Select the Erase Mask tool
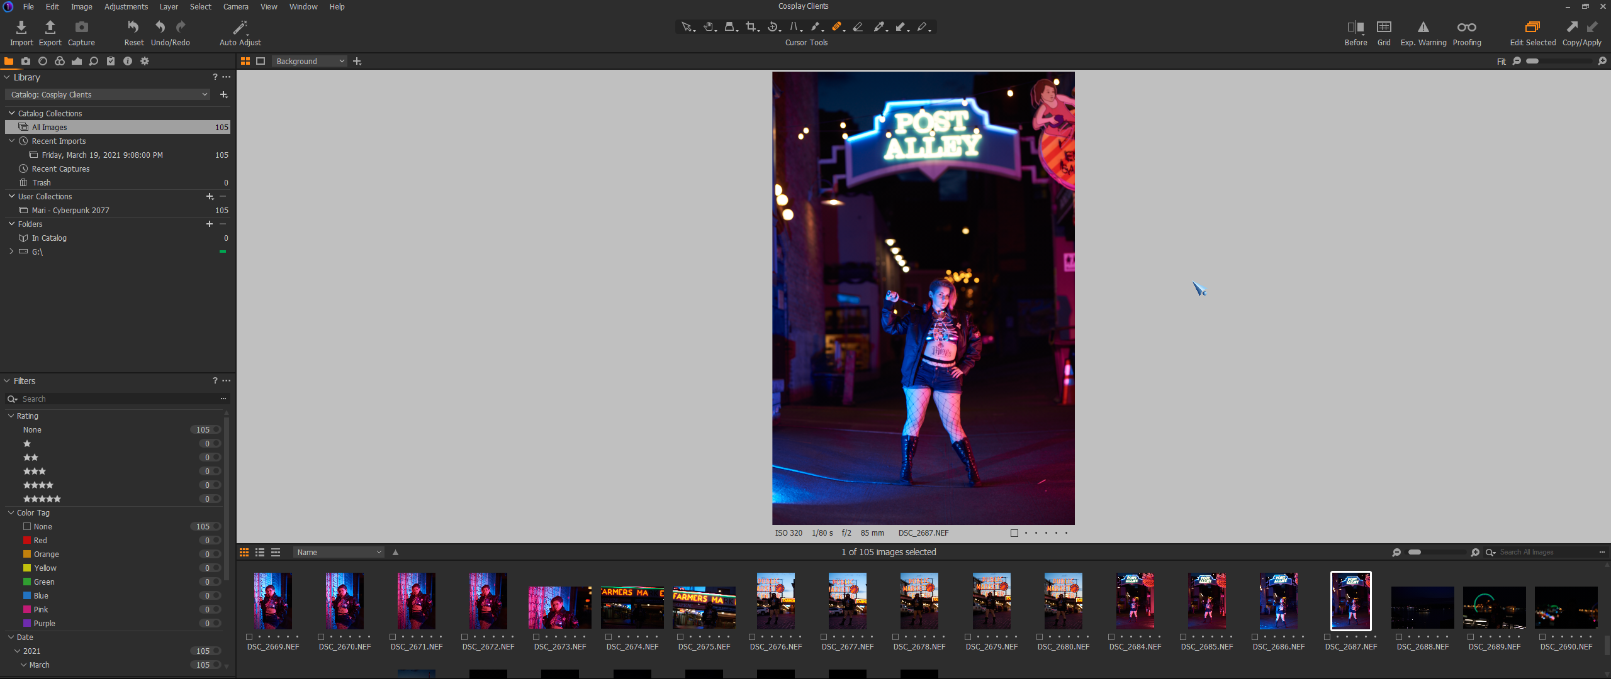1611x679 pixels. click(858, 27)
